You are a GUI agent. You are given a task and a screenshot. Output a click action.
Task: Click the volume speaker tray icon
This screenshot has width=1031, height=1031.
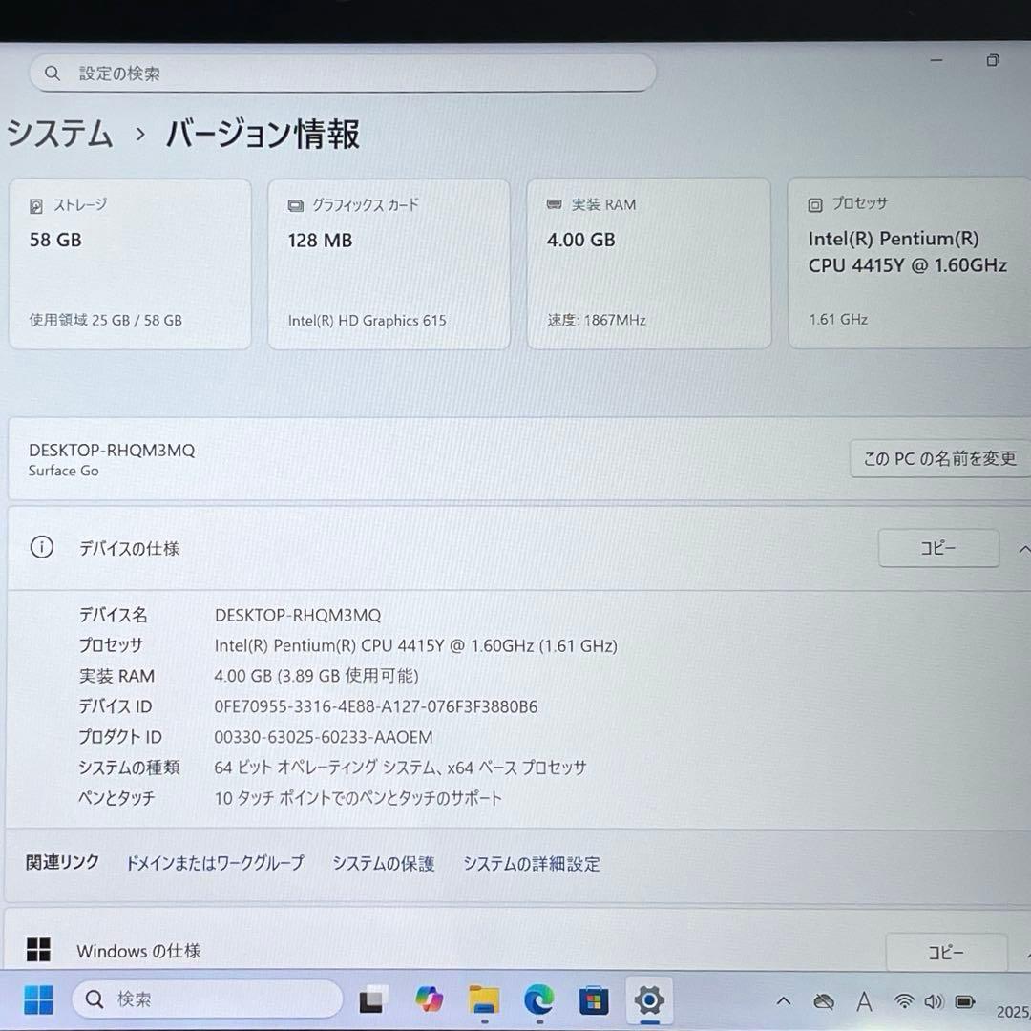pyautogui.click(x=935, y=1001)
